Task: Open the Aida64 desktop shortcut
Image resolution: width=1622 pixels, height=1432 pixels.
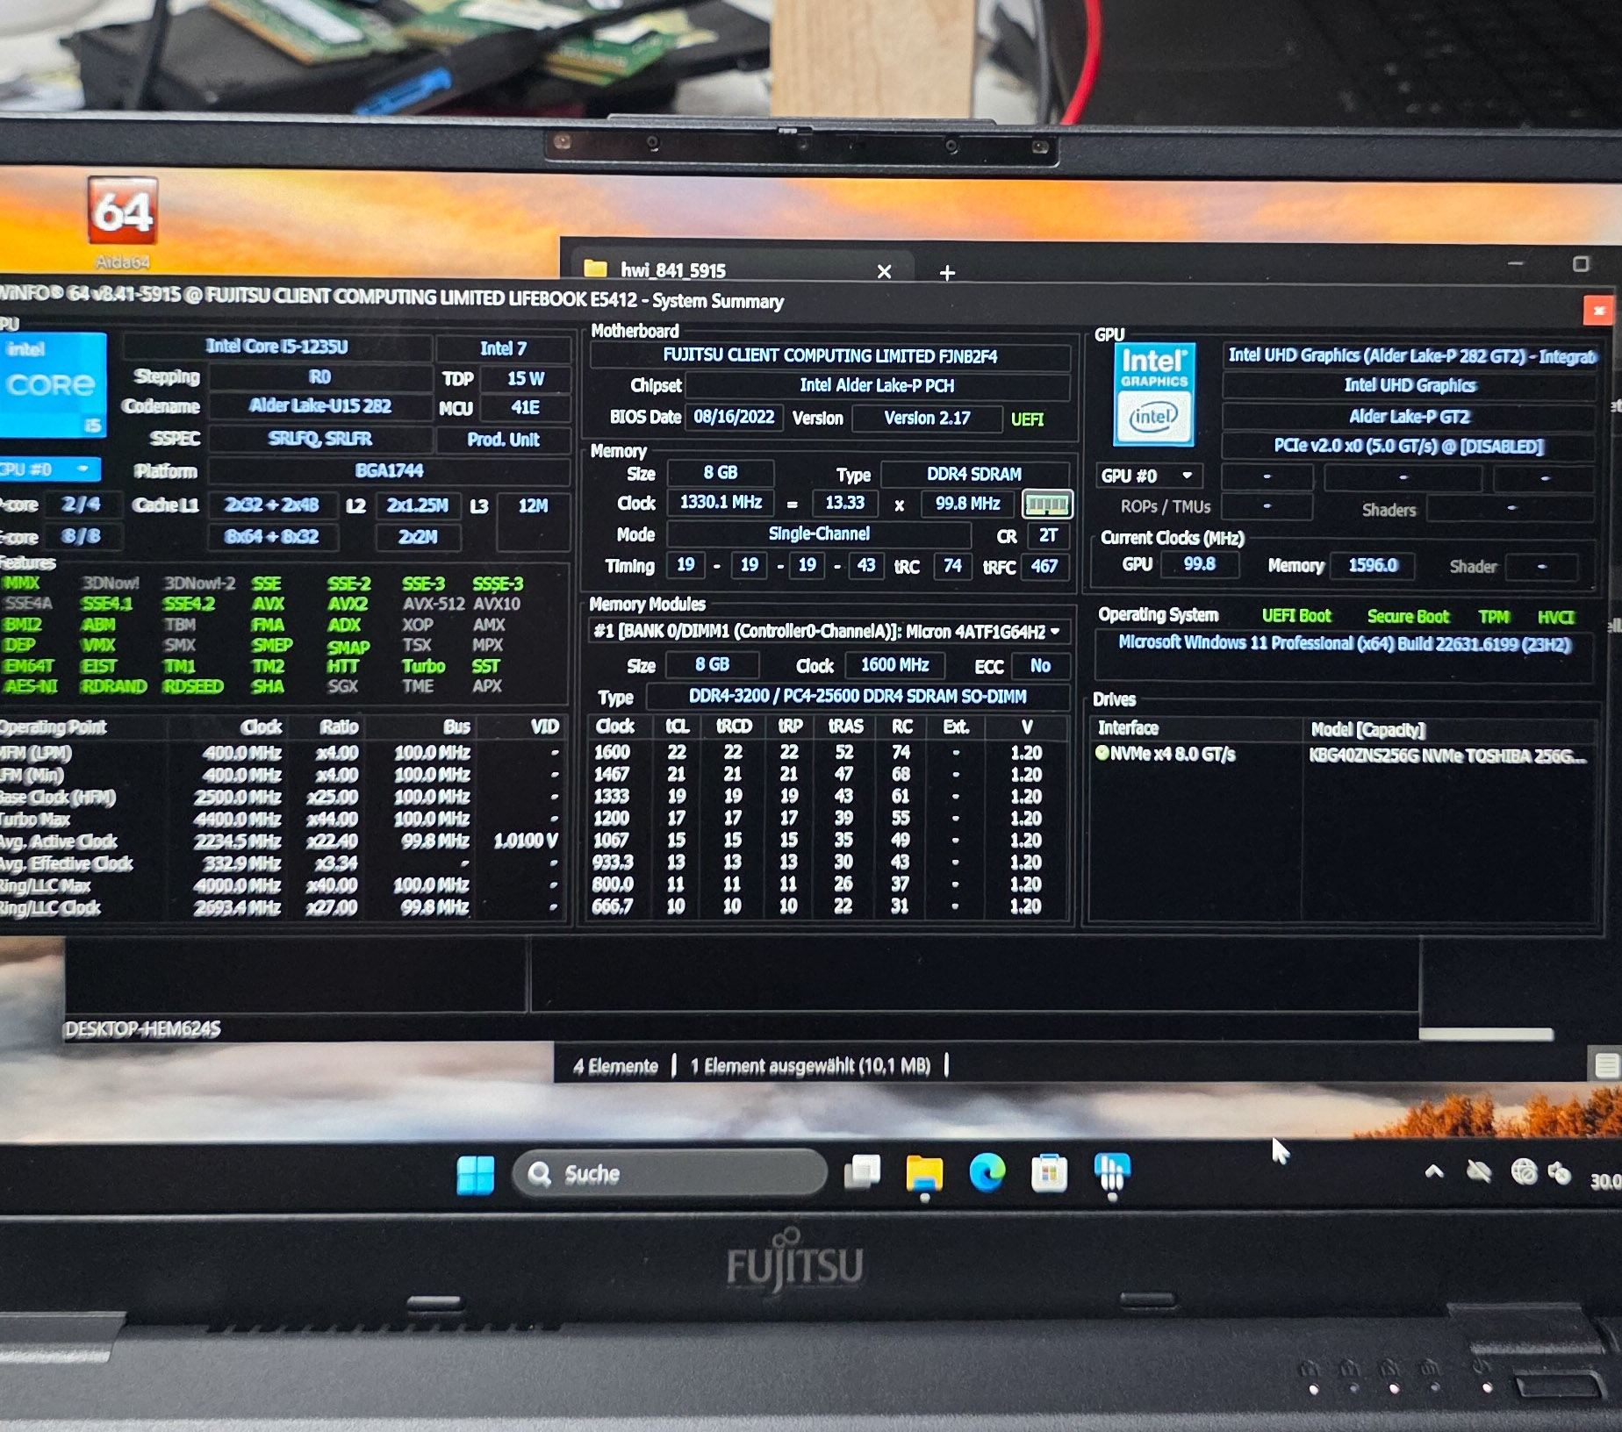Action: point(122,223)
